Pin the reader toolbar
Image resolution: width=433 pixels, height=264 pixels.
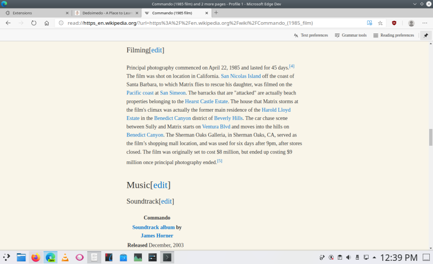click(426, 35)
